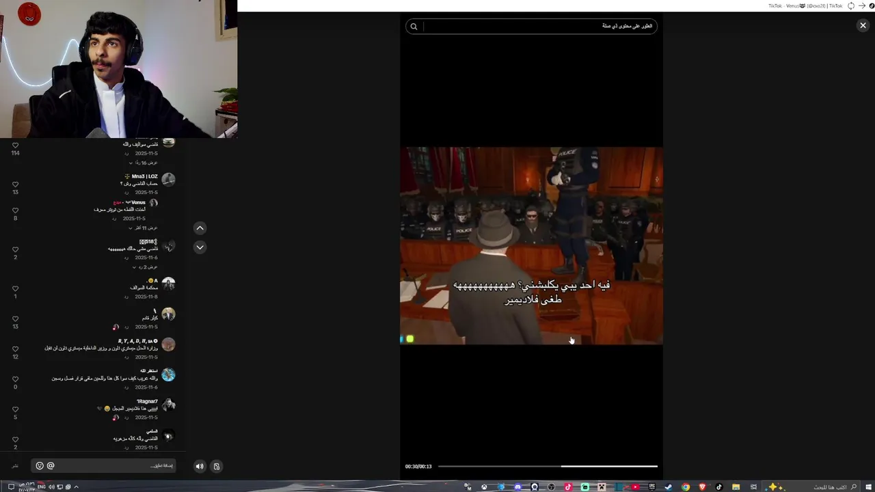This screenshot has height=492, width=875.
Task: Close the TikTok video viewer
Action: click(x=863, y=25)
